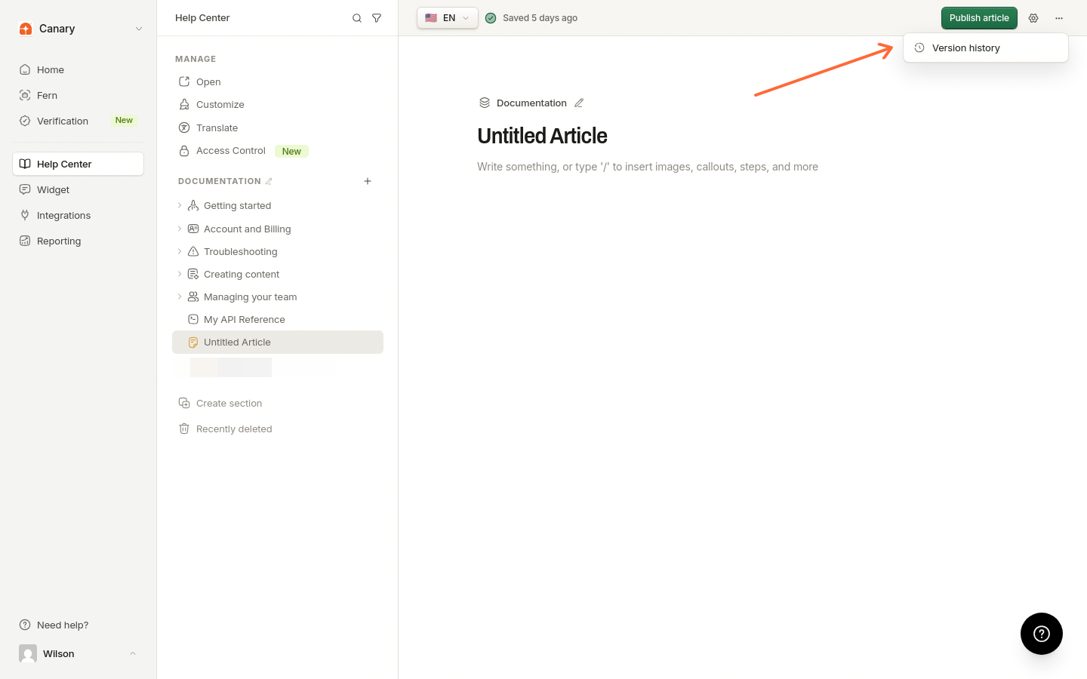Click the article body placeholder text
This screenshot has width=1087, height=679.
pyautogui.click(x=648, y=167)
